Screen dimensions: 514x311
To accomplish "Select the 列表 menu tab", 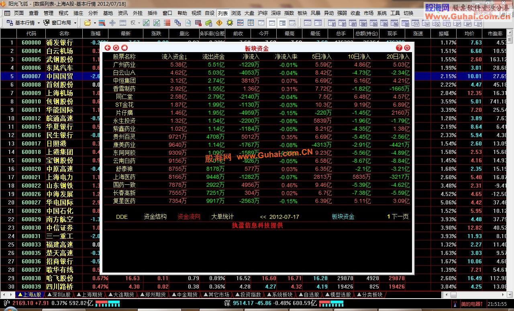I will point(222,13).
